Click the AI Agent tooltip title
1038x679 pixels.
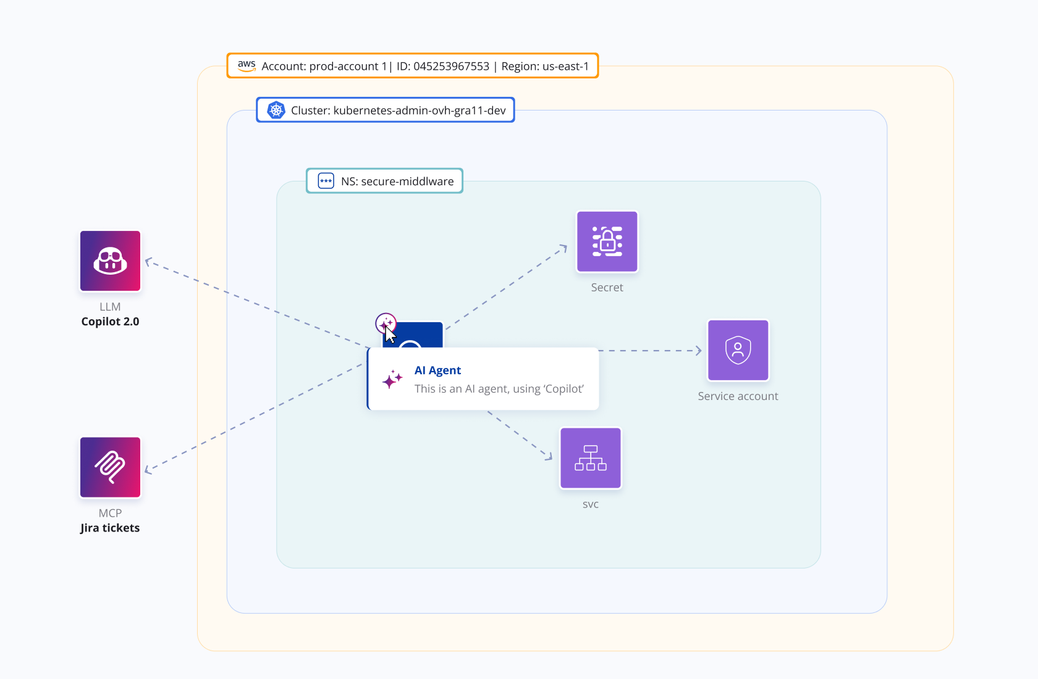point(437,370)
